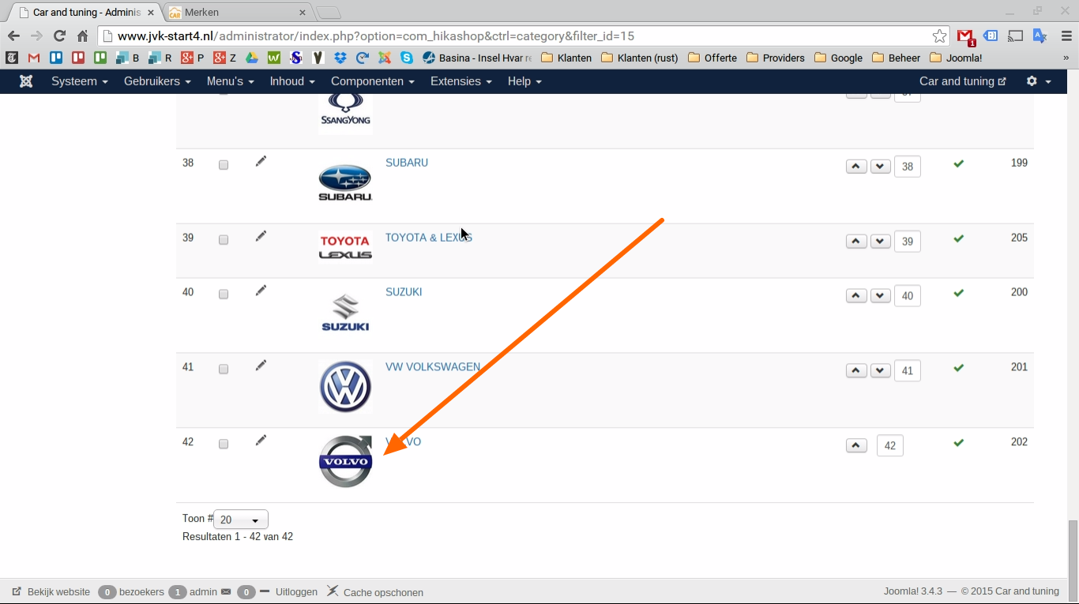Open the Componenten dropdown
The width and height of the screenshot is (1079, 604).
coord(373,81)
